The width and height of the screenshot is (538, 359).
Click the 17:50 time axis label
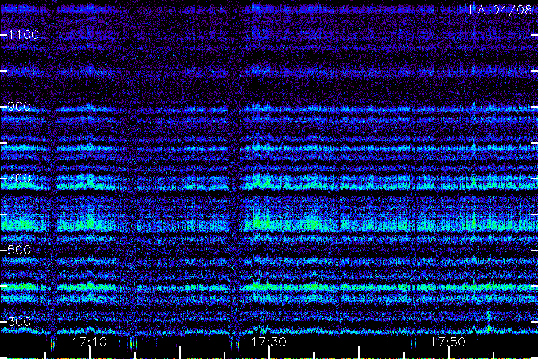(448, 342)
